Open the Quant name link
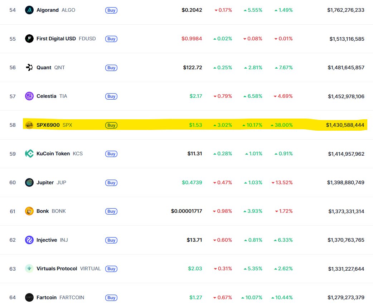 point(44,67)
